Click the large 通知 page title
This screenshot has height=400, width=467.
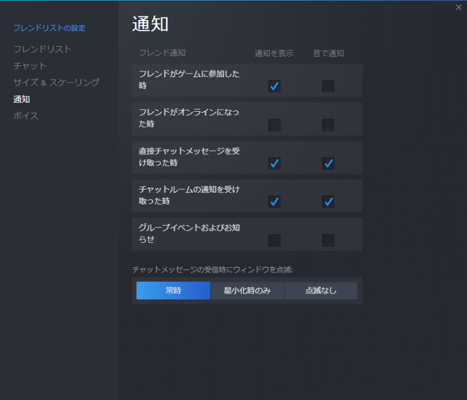point(151,24)
